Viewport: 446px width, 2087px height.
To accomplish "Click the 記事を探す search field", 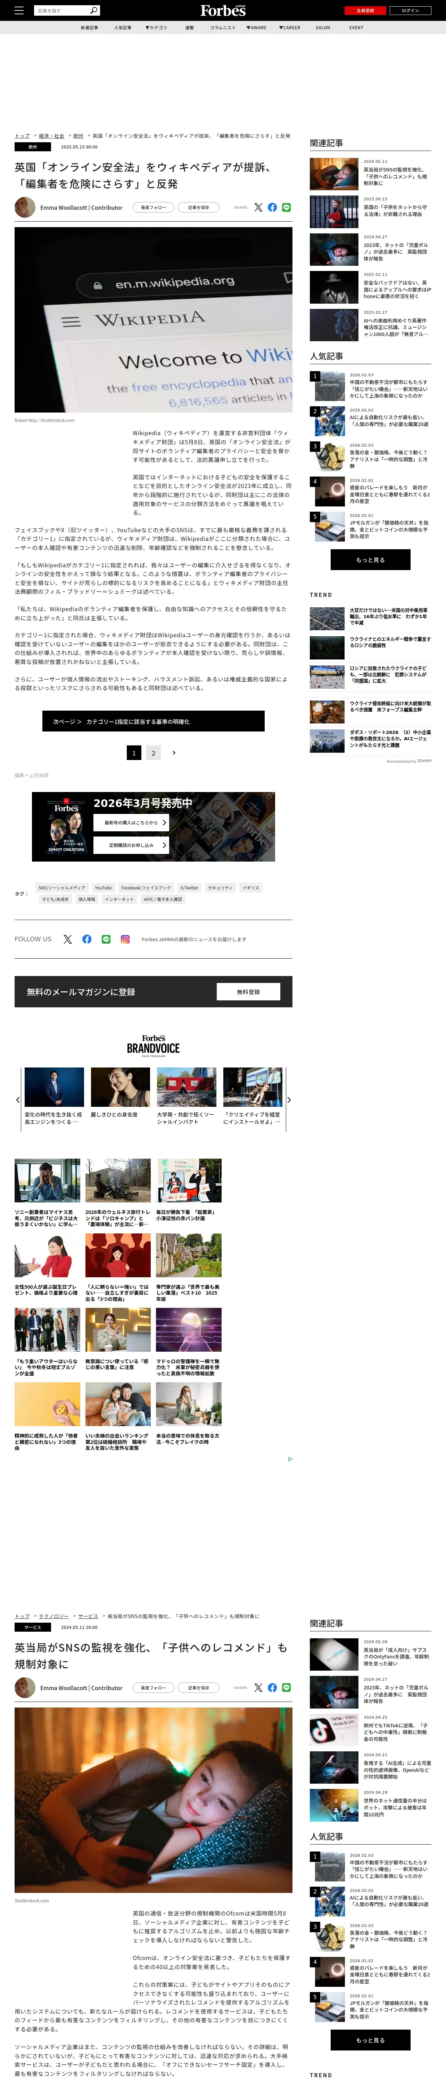I will click(x=62, y=10).
